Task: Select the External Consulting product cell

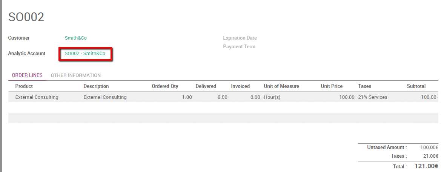Action: click(x=37, y=97)
